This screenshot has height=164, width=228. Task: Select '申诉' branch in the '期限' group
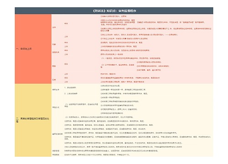[x=66, y=64]
